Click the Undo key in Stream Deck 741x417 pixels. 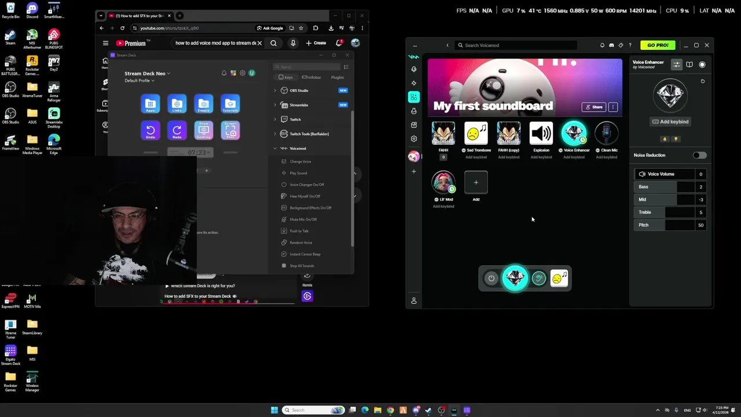[x=151, y=131]
